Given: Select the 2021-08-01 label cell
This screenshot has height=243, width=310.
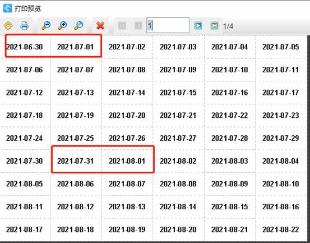Looking at the screenshot, I should [x=127, y=161].
